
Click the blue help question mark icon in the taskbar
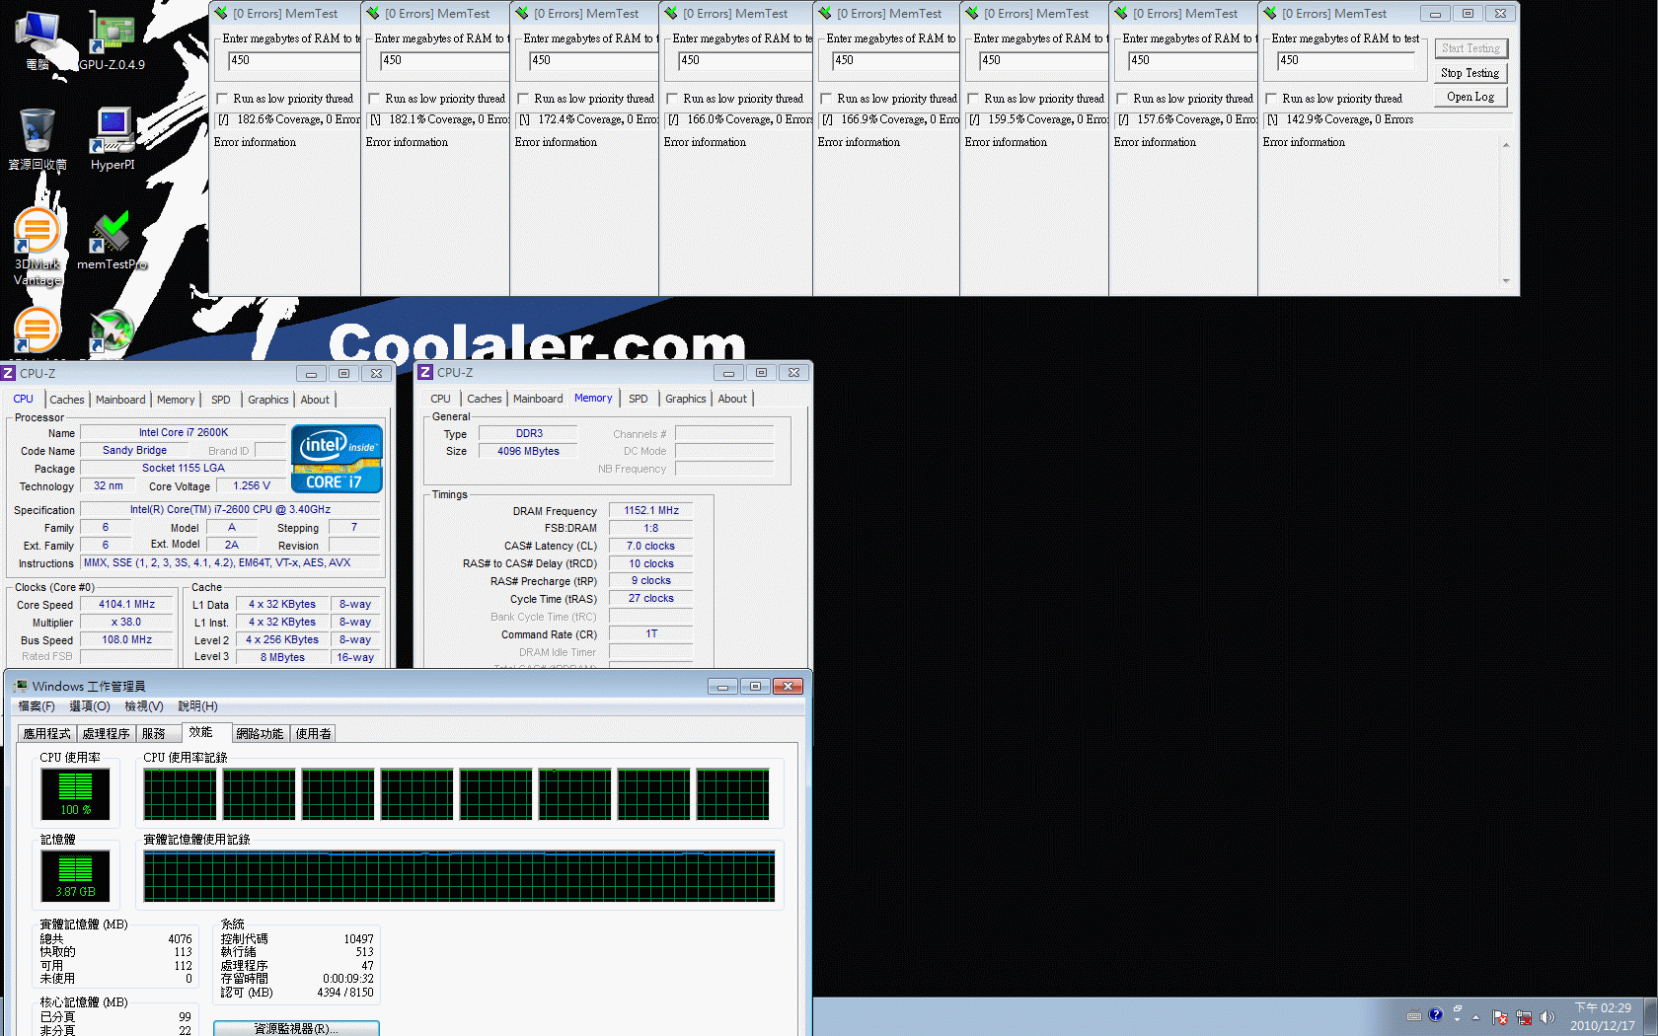[1436, 1014]
